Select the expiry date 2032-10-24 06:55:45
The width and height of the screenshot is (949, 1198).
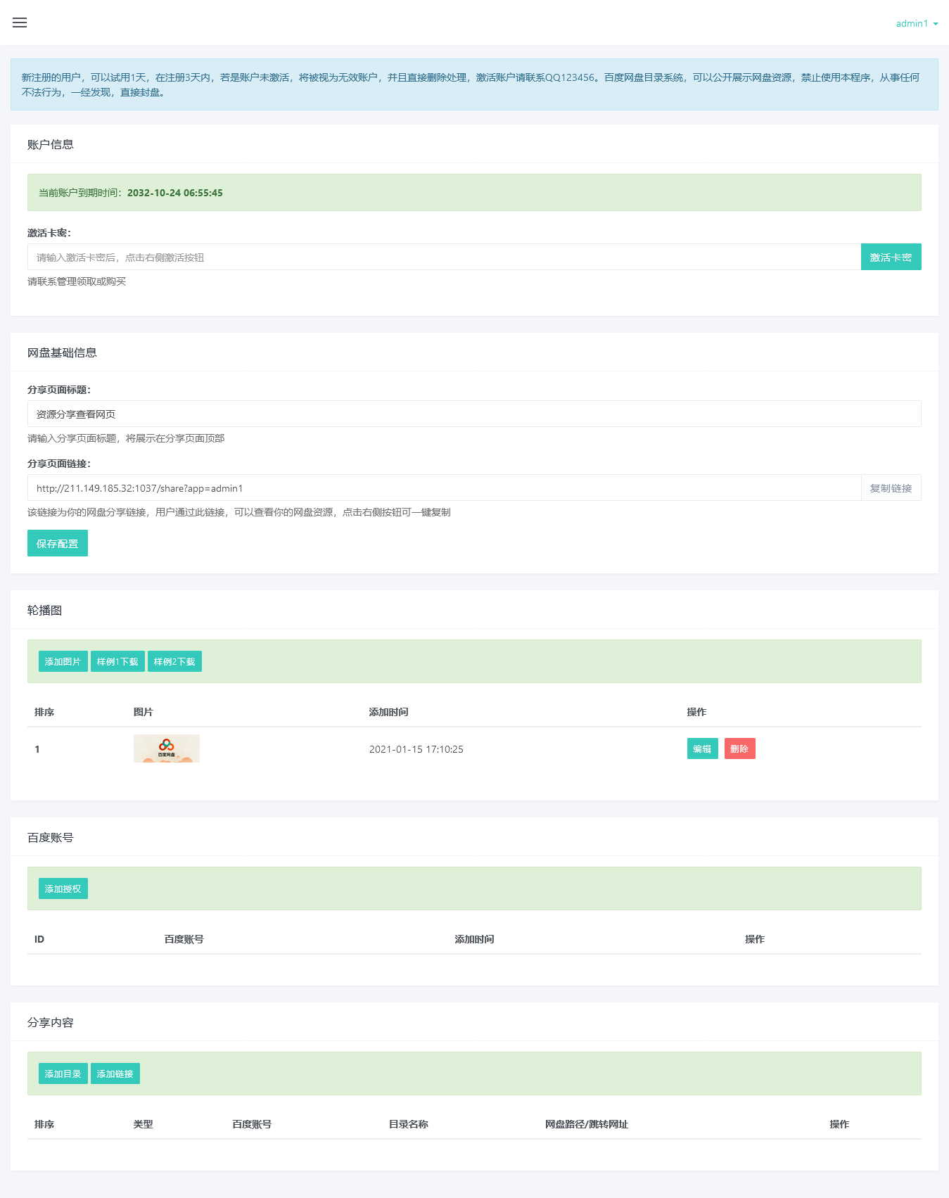(x=175, y=193)
